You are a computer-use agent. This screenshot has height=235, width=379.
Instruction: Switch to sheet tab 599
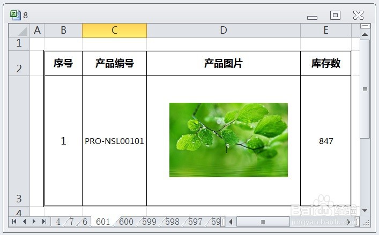pos(149,222)
